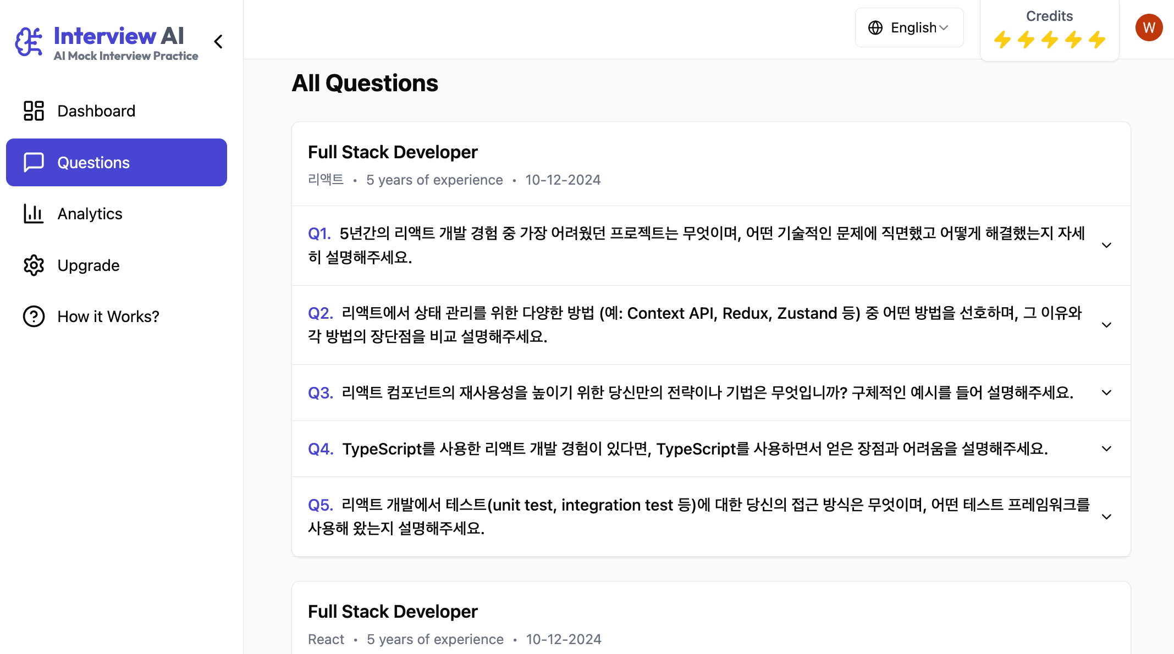Click the Interview AI title link

(119, 36)
